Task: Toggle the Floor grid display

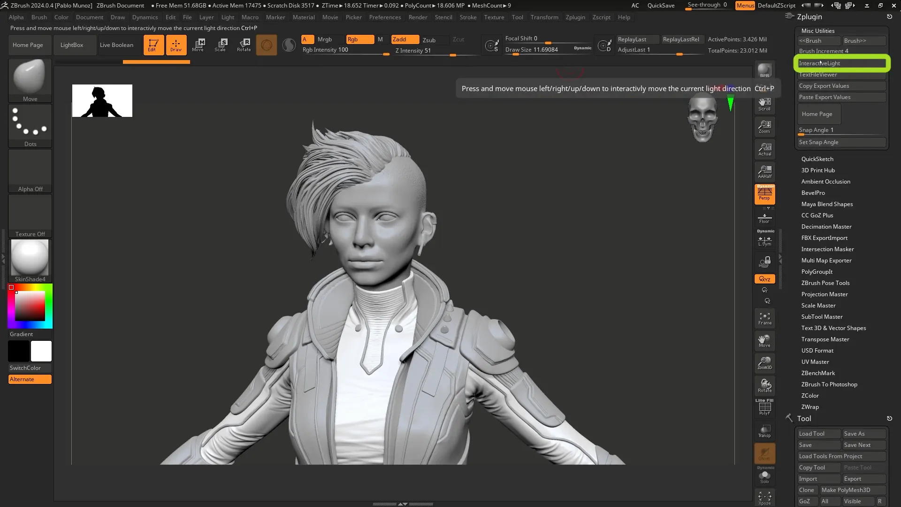Action: coord(764,218)
